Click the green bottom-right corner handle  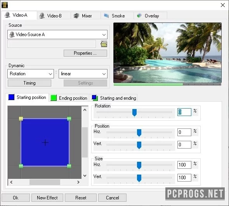point(69,166)
